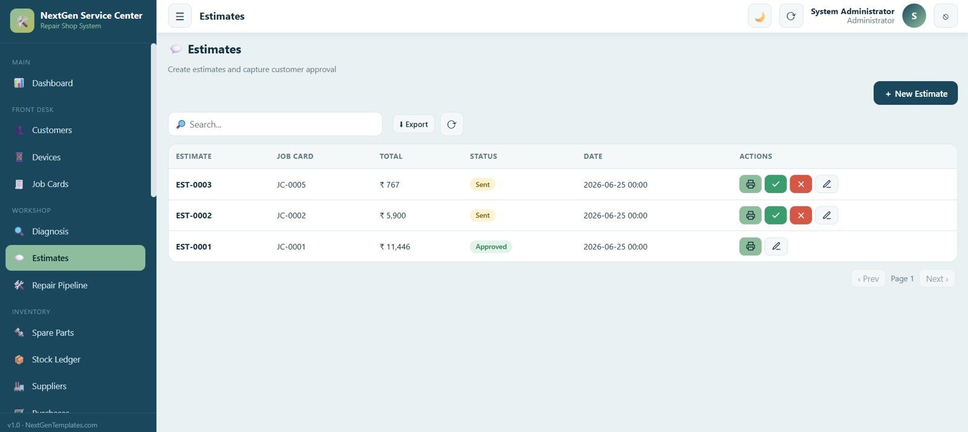Click the sidebar scrollbar
Viewport: 968px width, 432px height.
(154, 120)
